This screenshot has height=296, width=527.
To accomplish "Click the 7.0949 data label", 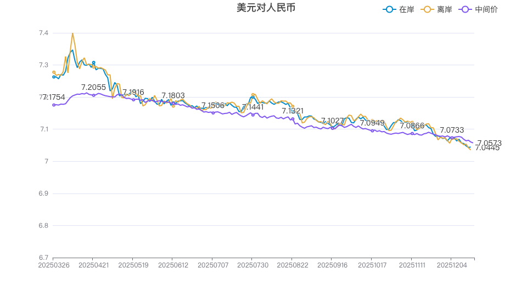I will pyautogui.click(x=372, y=123).
